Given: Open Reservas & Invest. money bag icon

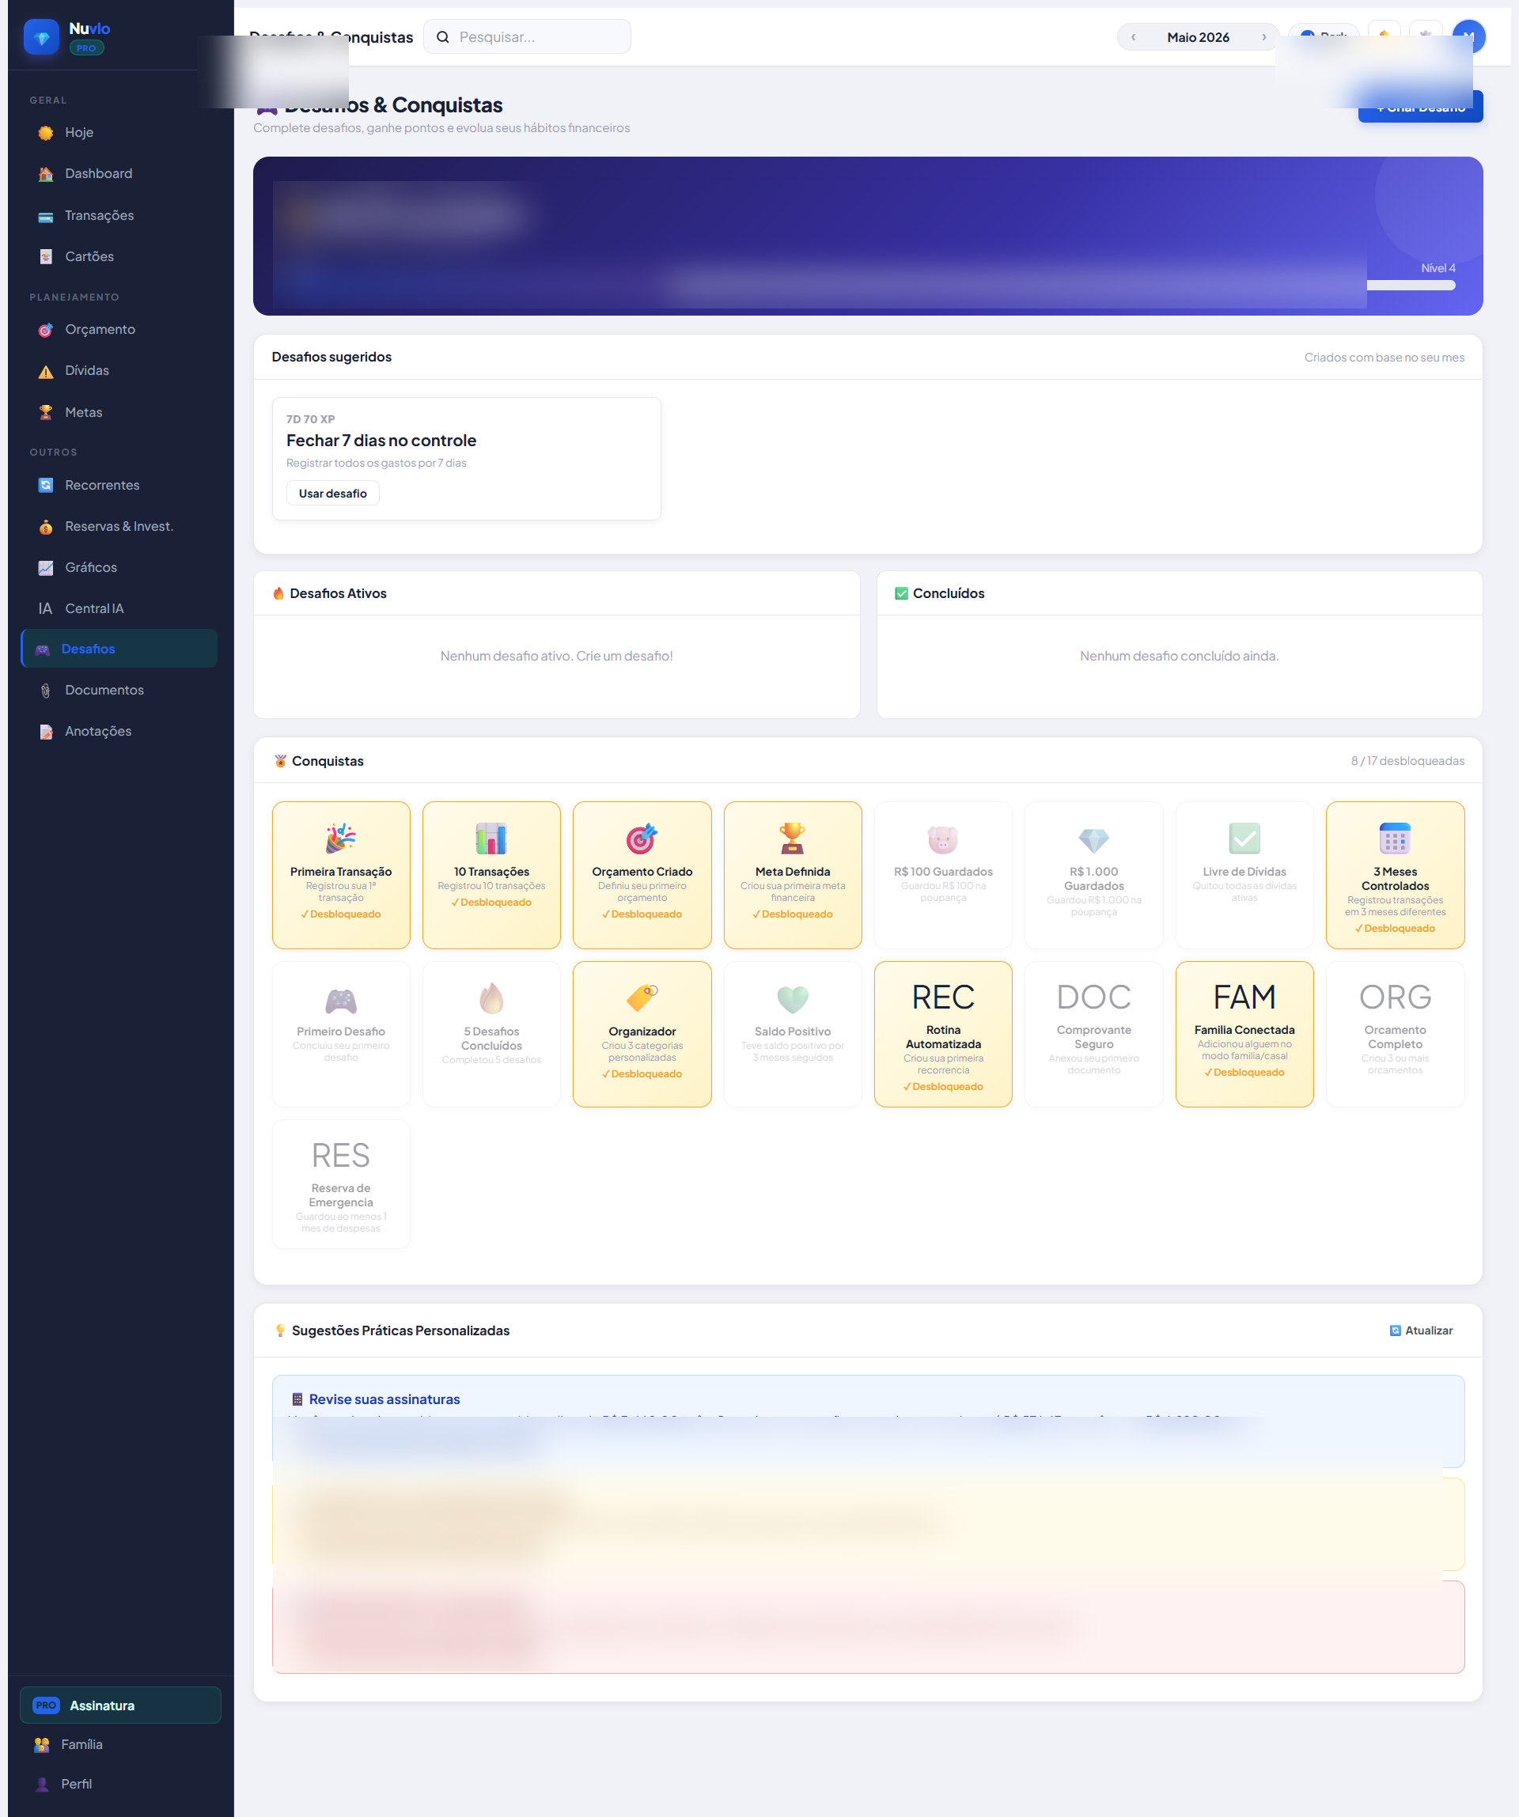Looking at the screenshot, I should (46, 527).
